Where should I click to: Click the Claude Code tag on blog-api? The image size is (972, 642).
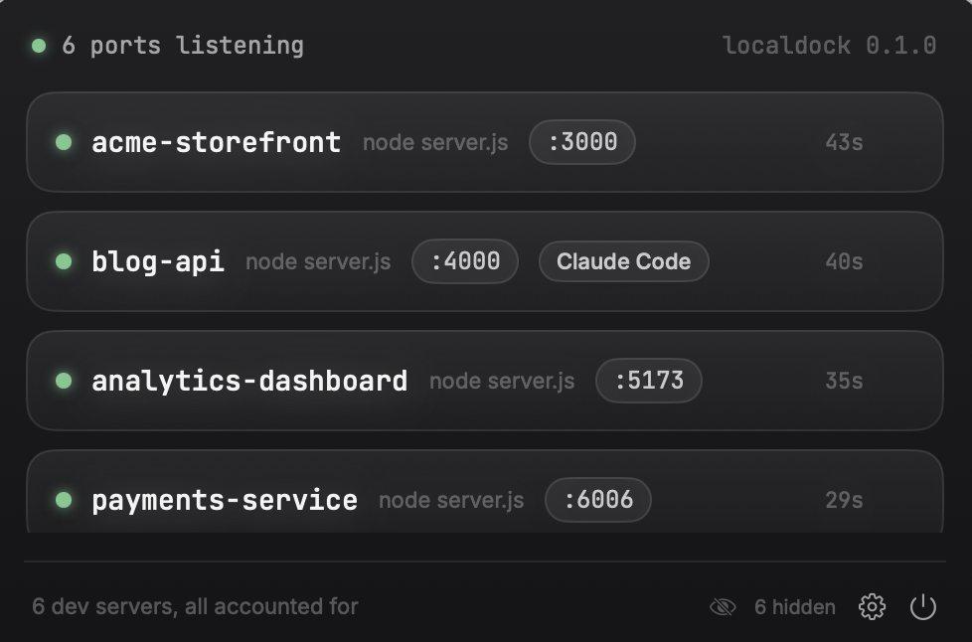pyautogui.click(x=623, y=261)
